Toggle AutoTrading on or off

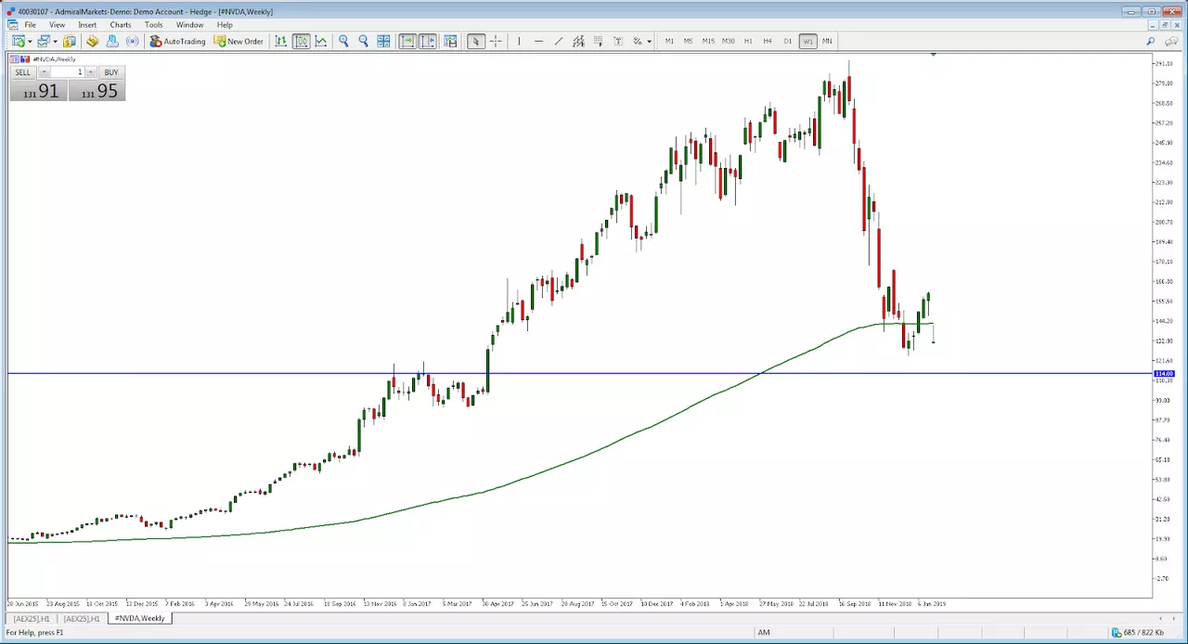click(x=177, y=41)
